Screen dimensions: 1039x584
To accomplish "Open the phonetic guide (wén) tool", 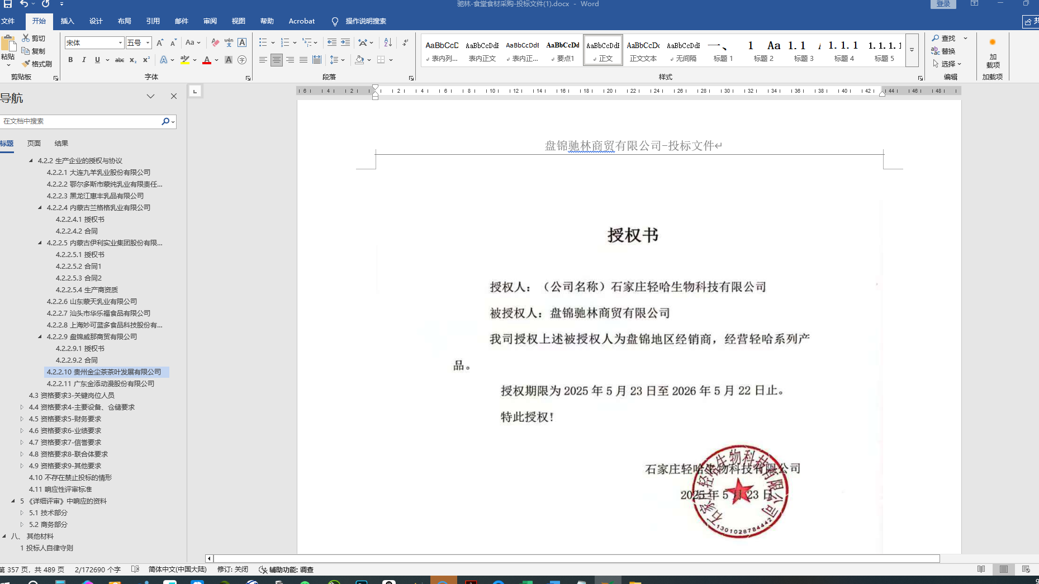I will pyautogui.click(x=229, y=42).
